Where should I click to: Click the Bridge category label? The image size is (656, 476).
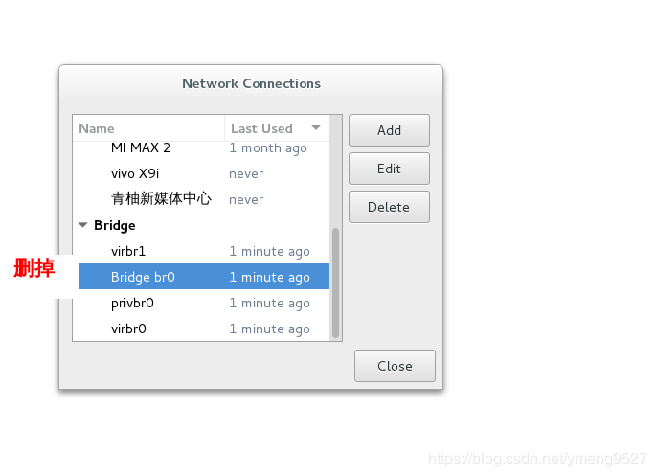tap(115, 226)
